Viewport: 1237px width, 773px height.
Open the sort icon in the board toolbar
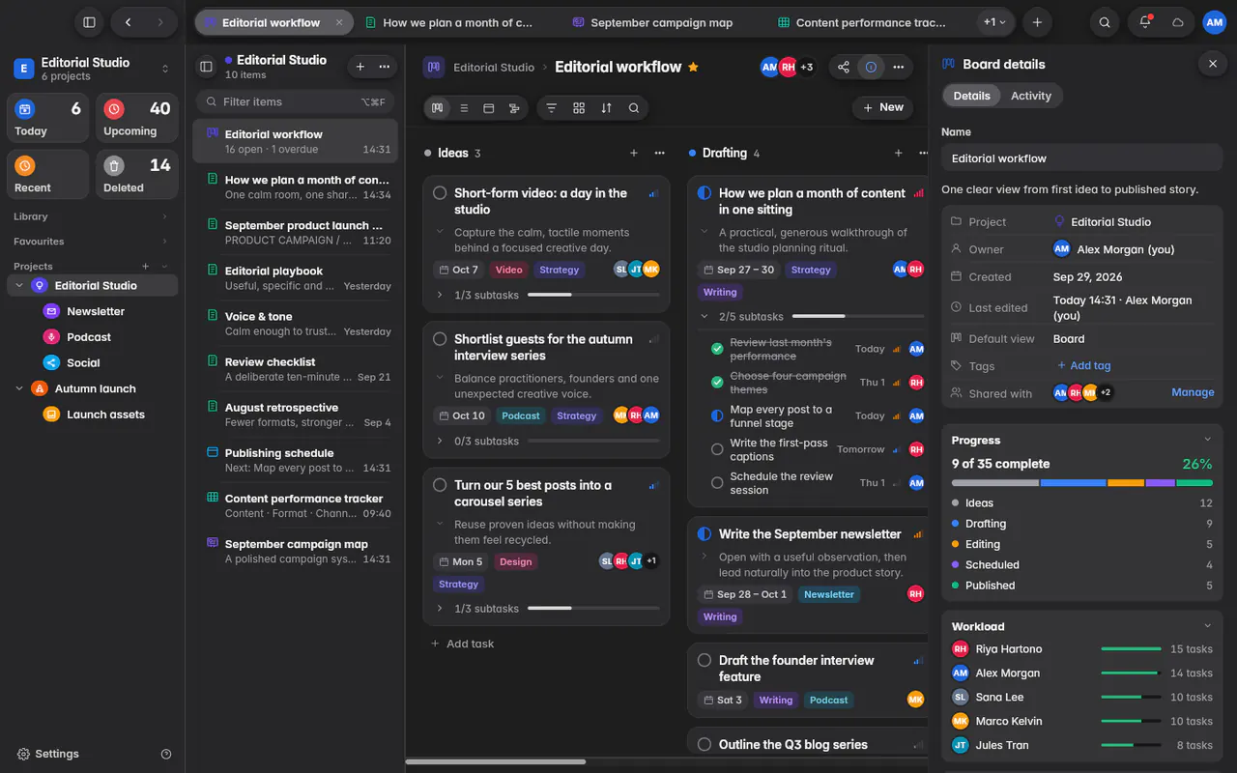pos(606,108)
